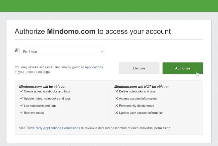Viewport: 218px width, 146px height.
Task: Click the broken image icon beside the duration dropdown
Action: [x=16, y=50]
